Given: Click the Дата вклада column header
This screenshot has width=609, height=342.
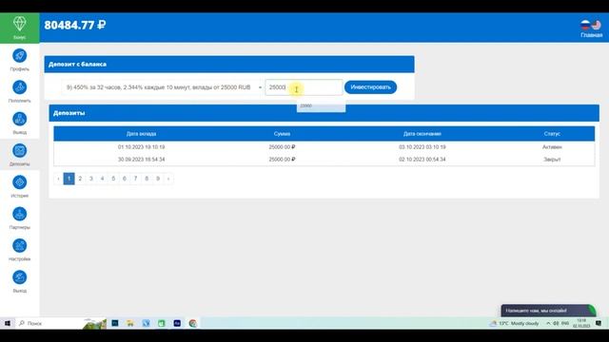Looking at the screenshot, I should pyautogui.click(x=142, y=134).
